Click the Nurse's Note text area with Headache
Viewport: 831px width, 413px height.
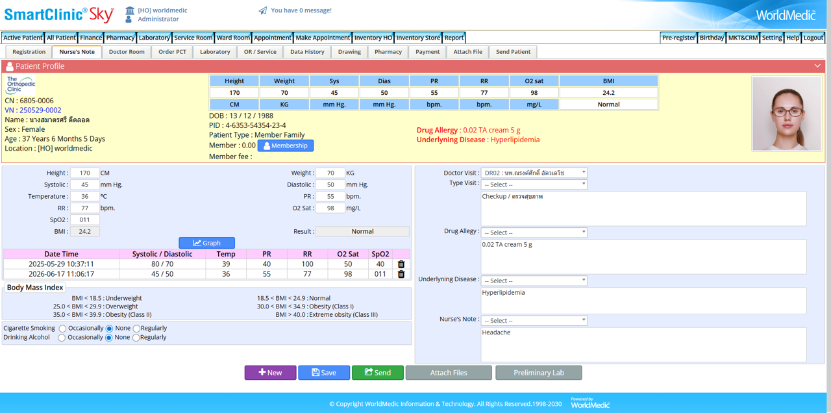pos(643,344)
